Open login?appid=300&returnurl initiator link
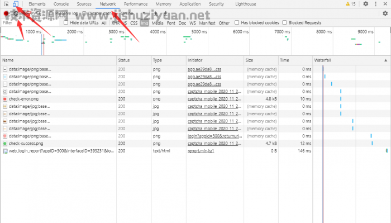Image resolution: width=391 pixels, height=223 pixels. (215, 136)
